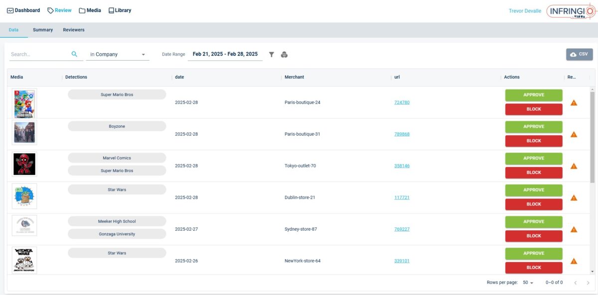Block the NewYork-store-64 item
598x295 pixels.
coord(534,268)
